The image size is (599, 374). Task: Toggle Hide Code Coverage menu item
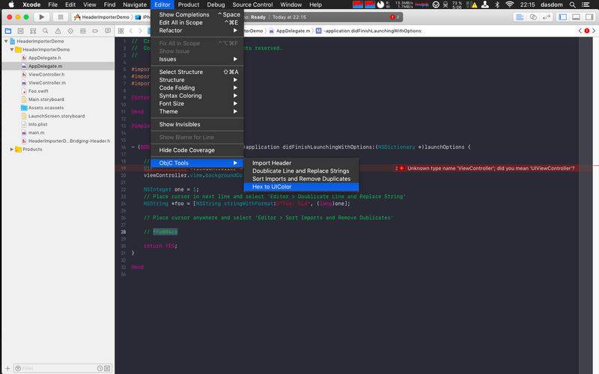click(197, 150)
